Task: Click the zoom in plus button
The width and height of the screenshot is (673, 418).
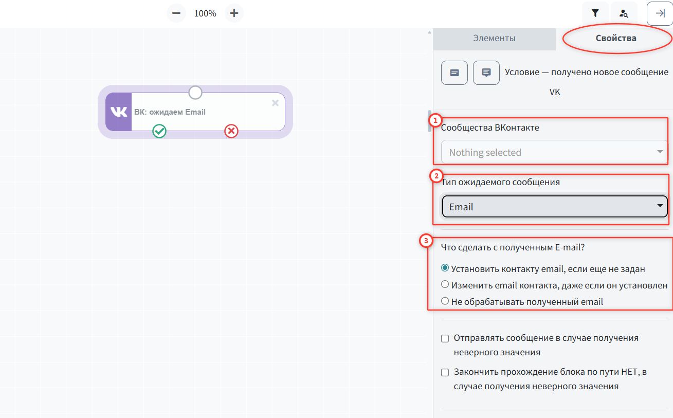Action: pos(234,13)
